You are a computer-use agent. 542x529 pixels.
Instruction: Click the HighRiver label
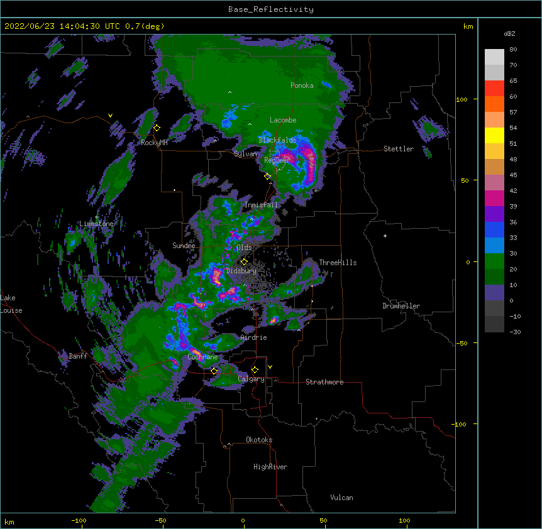click(x=270, y=467)
